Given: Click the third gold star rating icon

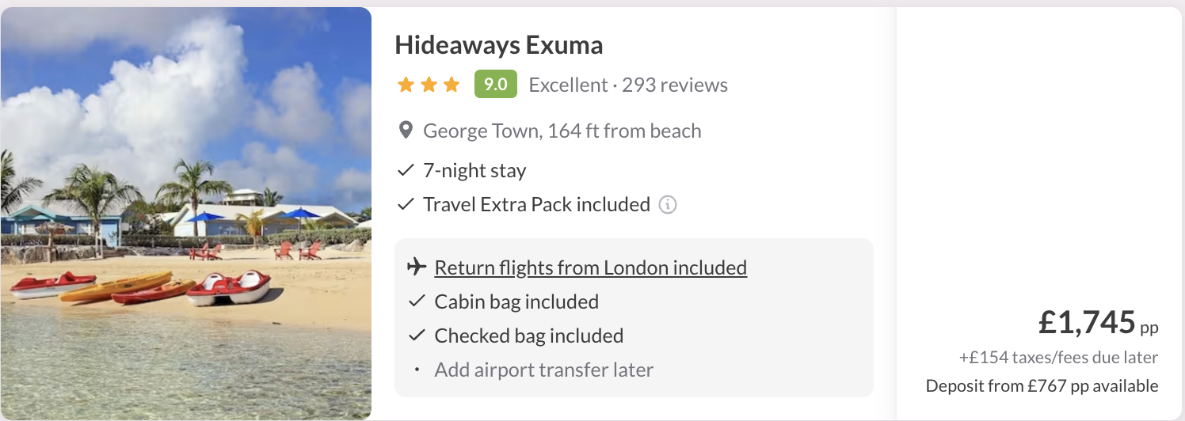Looking at the screenshot, I should pos(452,85).
